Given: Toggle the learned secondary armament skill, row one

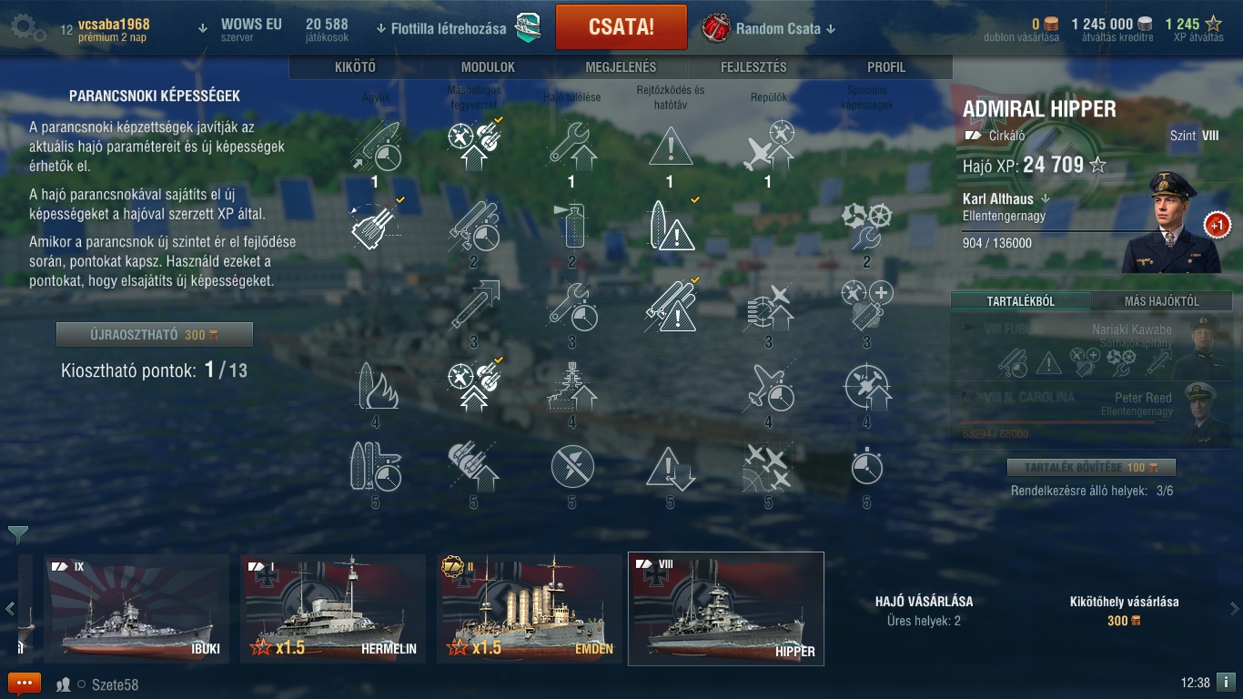Looking at the screenshot, I should (473, 147).
